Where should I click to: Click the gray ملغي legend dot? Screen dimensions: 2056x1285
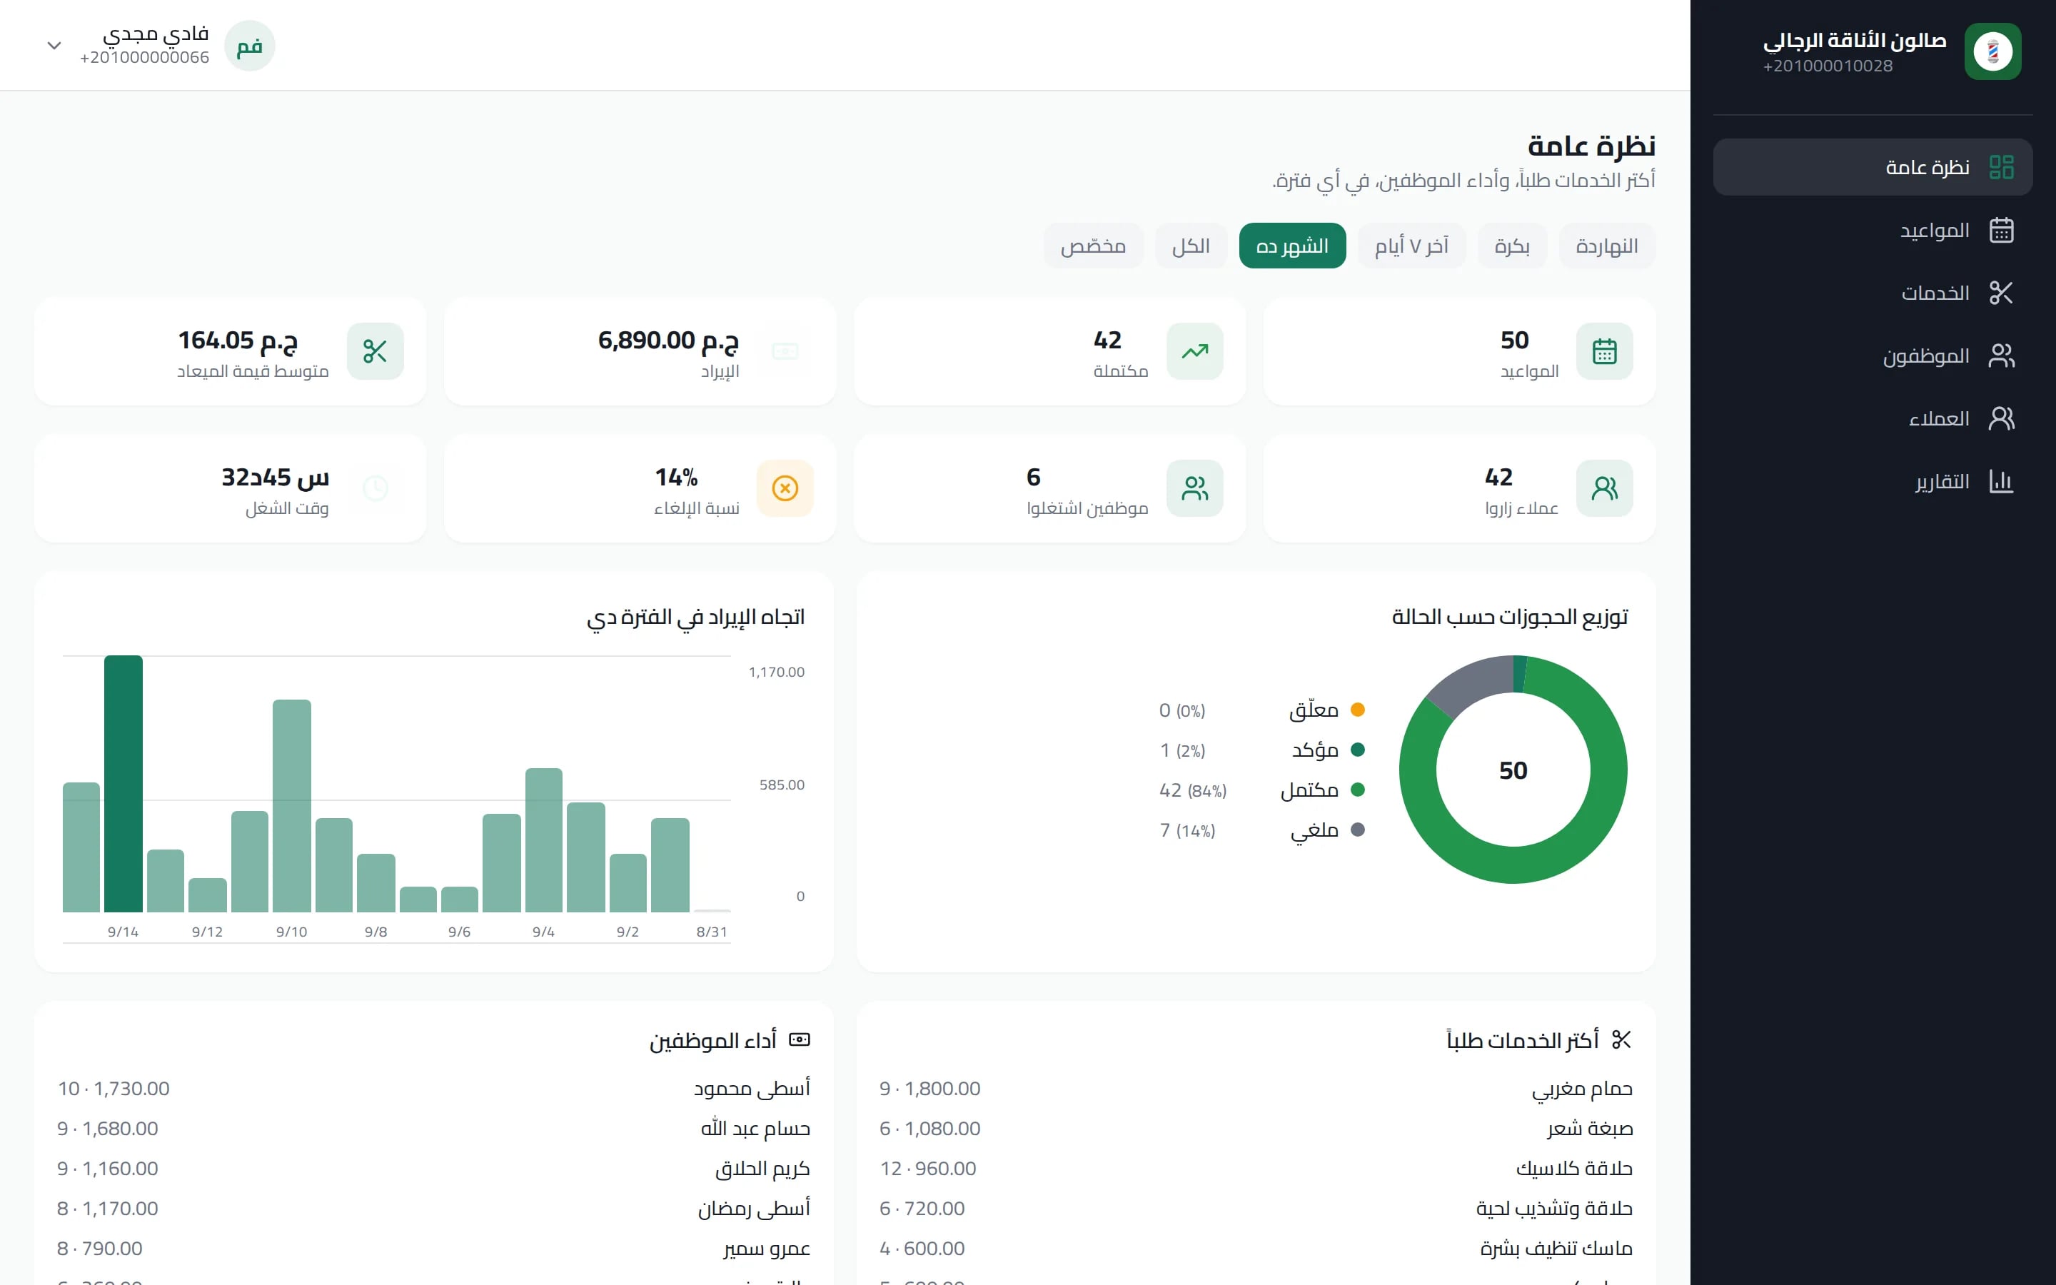coord(1358,830)
